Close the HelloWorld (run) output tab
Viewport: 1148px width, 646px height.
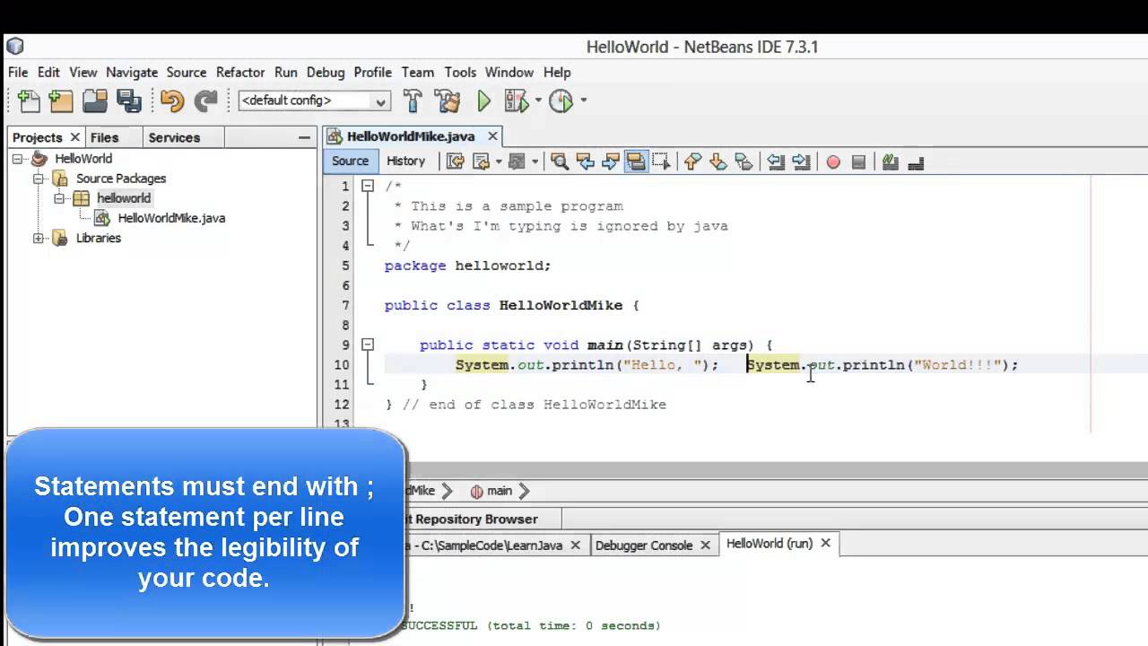pos(825,543)
